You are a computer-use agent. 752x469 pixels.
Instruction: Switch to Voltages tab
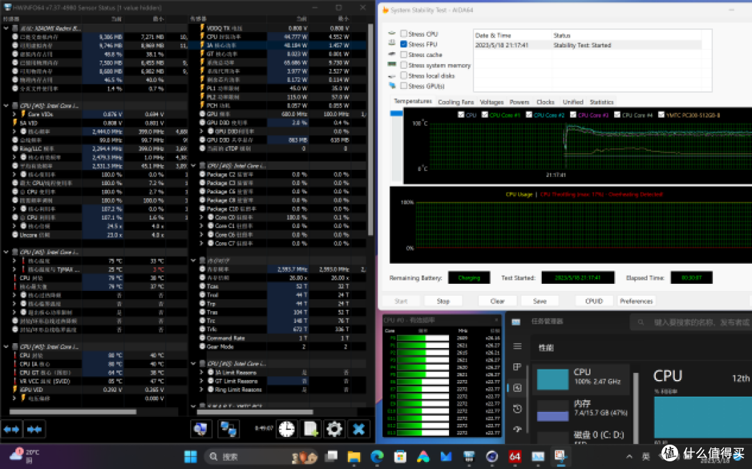[492, 102]
